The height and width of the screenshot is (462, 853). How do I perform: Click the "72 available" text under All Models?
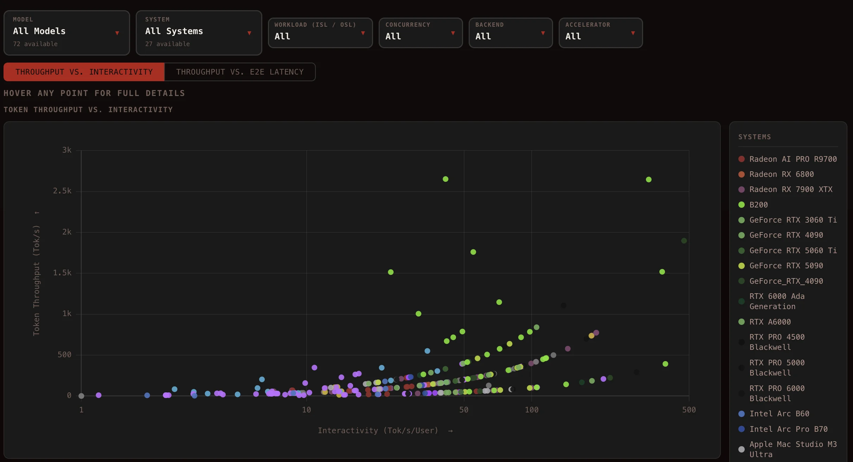point(35,44)
